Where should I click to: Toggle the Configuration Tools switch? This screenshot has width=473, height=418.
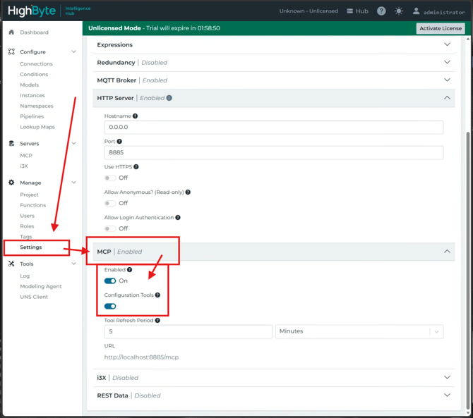[x=110, y=306]
